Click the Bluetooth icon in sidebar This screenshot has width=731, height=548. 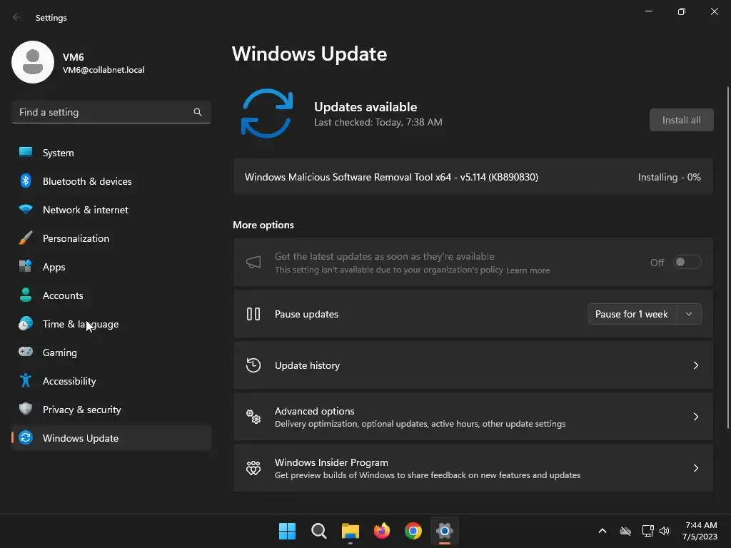[x=26, y=181]
